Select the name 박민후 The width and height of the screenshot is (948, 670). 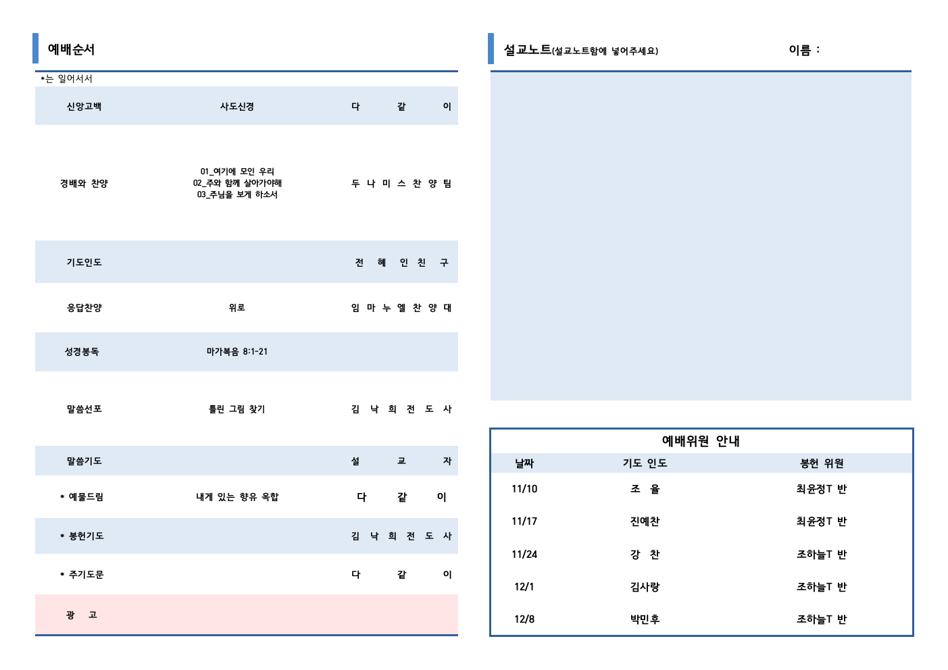(x=645, y=619)
